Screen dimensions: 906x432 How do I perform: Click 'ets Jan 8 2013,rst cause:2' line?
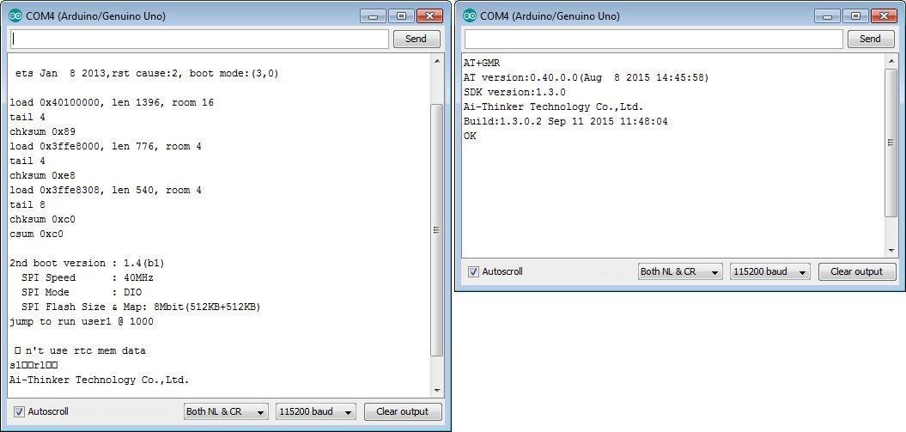click(148, 74)
